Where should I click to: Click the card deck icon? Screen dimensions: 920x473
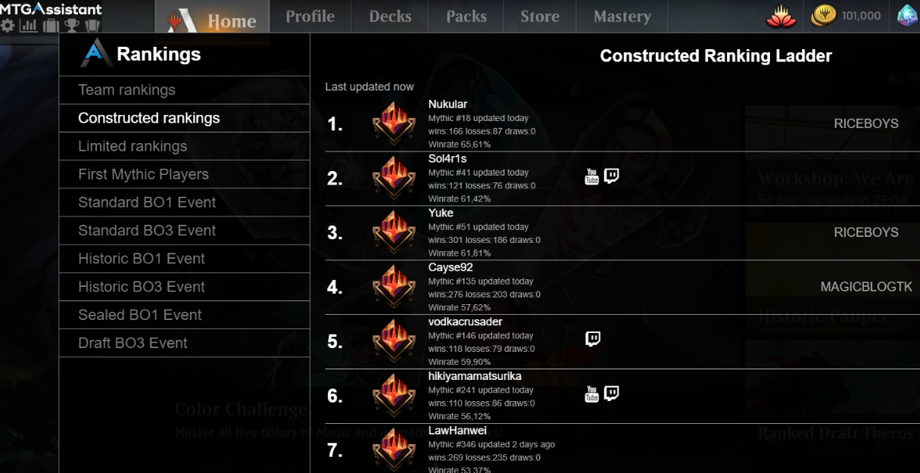pyautogui.click(x=92, y=26)
